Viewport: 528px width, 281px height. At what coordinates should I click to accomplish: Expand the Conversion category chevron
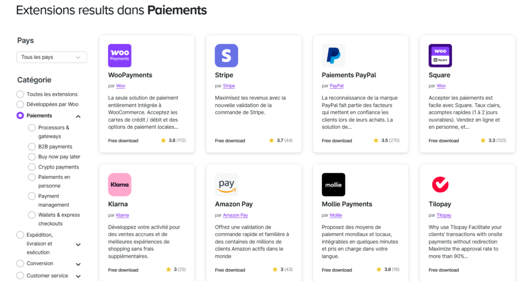click(x=78, y=264)
